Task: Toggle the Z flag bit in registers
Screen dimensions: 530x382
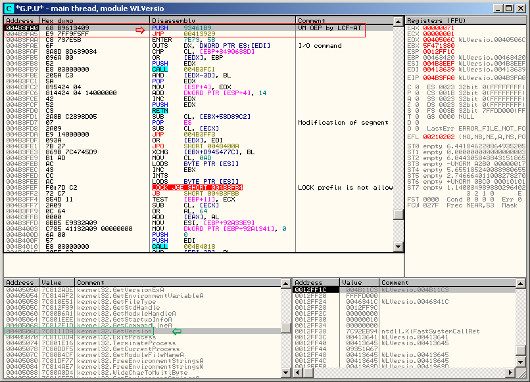Action: [417, 104]
